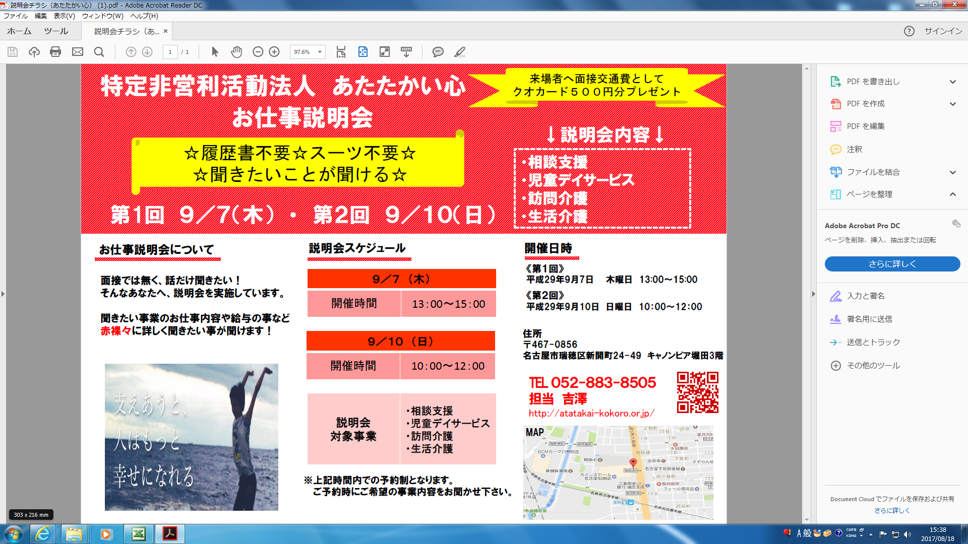Image resolution: width=968 pixels, height=544 pixels.
Task: Collapse the ページを整理 section
Action: point(952,194)
